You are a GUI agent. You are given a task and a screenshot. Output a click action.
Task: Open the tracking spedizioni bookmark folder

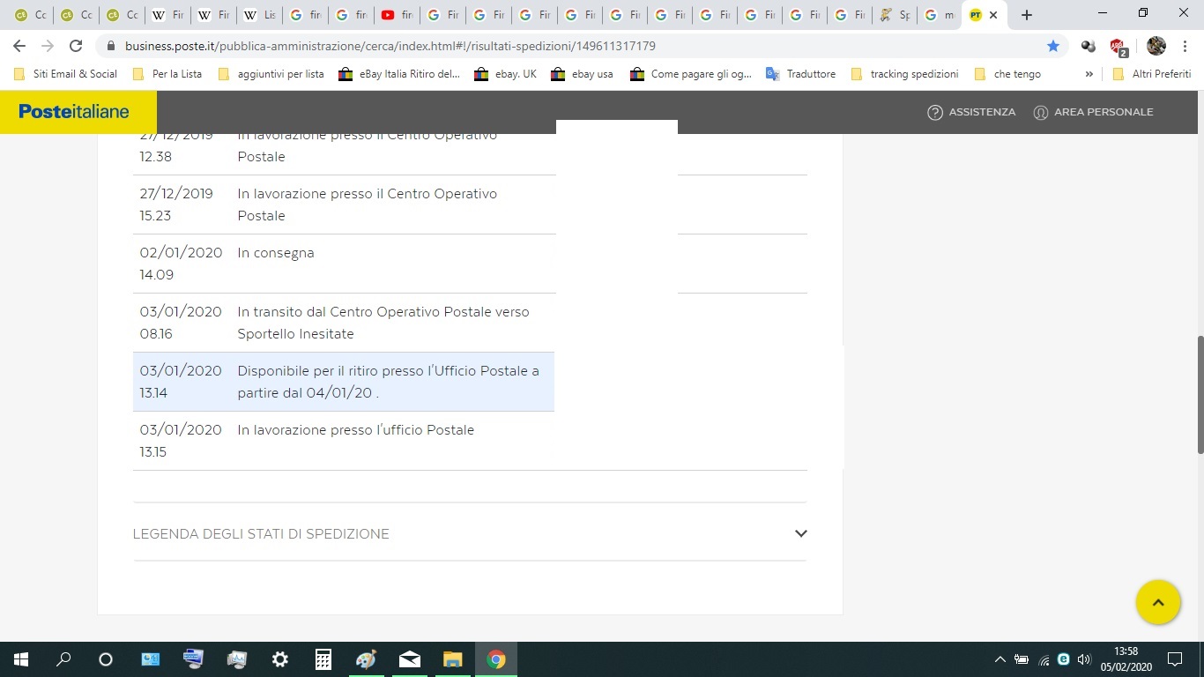(x=904, y=74)
